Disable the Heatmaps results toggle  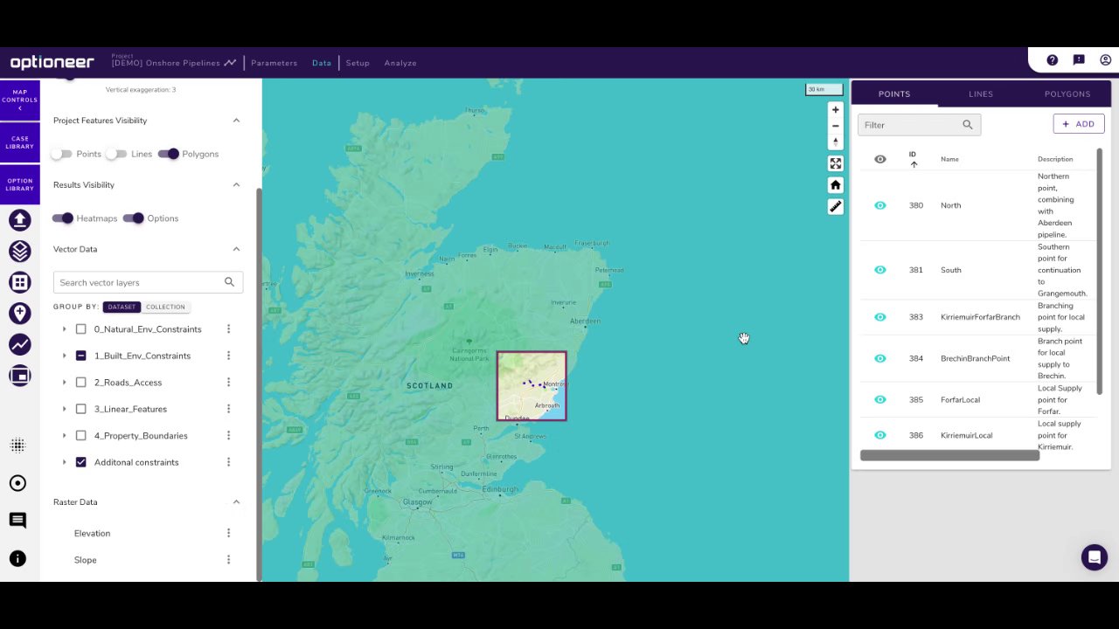tap(63, 218)
